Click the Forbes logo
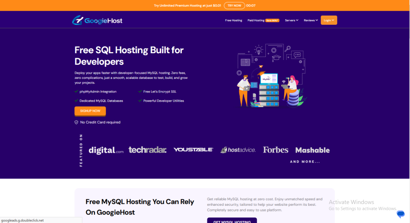The height and width of the screenshot is (223, 410). pyautogui.click(x=275, y=150)
